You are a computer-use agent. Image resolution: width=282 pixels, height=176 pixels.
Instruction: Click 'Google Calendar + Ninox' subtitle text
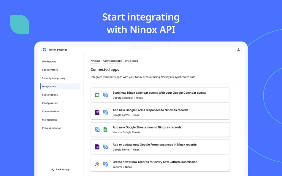click(128, 98)
